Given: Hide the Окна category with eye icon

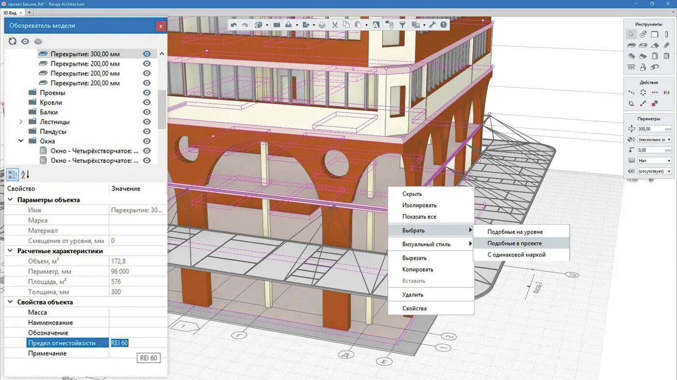Looking at the screenshot, I should 147,141.
